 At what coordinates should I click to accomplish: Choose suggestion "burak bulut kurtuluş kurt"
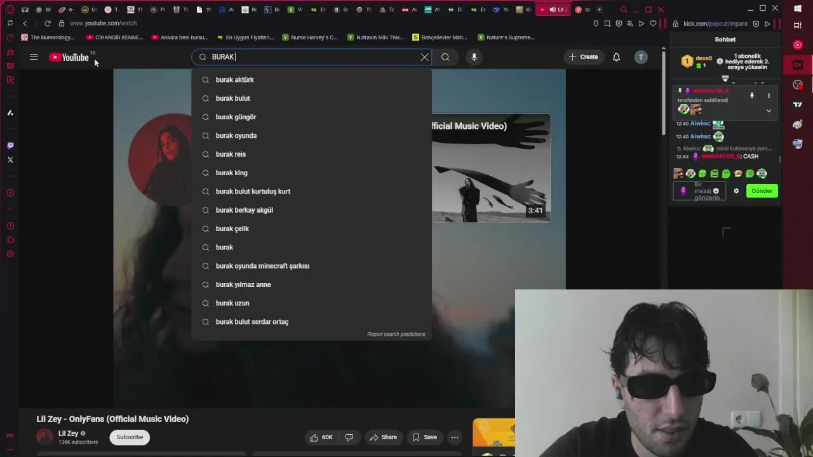(311, 192)
